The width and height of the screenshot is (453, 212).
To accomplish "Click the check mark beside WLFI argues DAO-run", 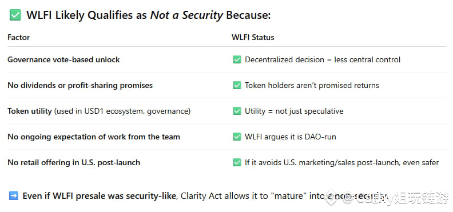I will point(237,137).
